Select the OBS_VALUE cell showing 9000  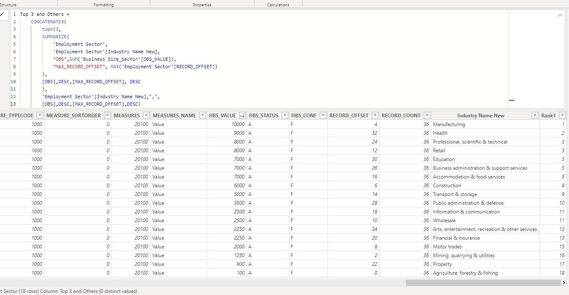point(227,133)
